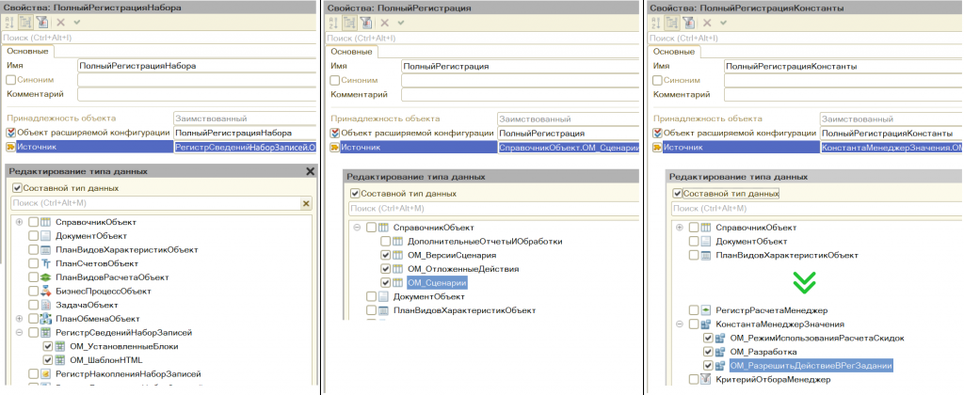Click cancel X icon in middle ПолныйРегистрация toolbar
Image resolution: width=964 pixels, height=395 pixels.
coord(384,23)
